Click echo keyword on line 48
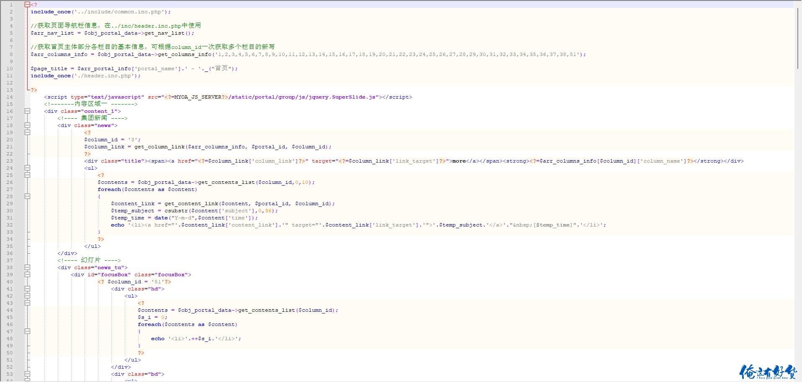802x382 pixels. tap(158, 339)
